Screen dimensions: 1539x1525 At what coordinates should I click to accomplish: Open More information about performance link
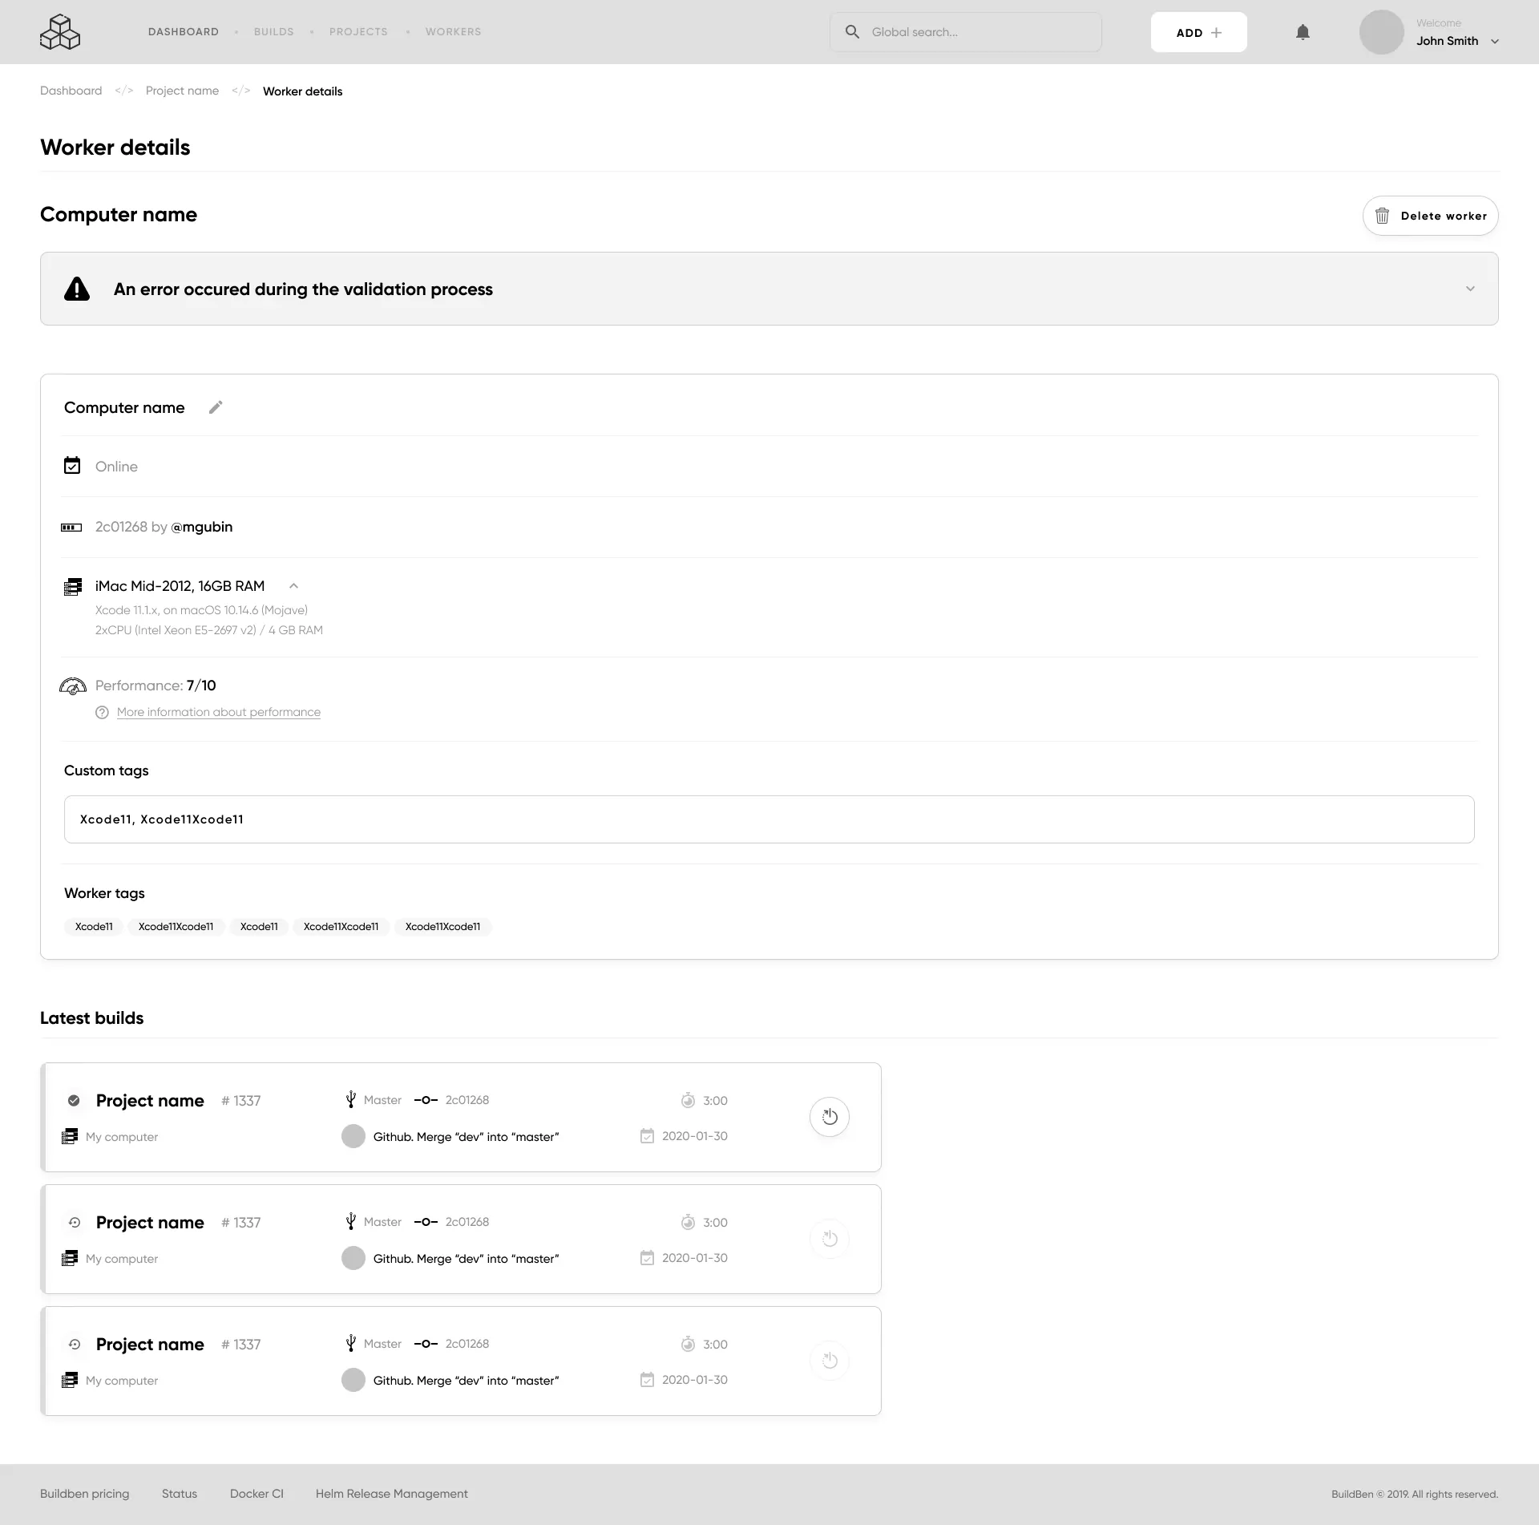point(218,711)
